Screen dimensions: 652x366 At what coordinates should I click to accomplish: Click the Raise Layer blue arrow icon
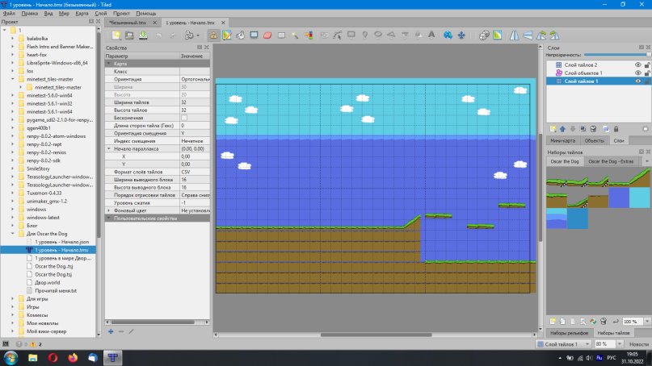(562, 129)
